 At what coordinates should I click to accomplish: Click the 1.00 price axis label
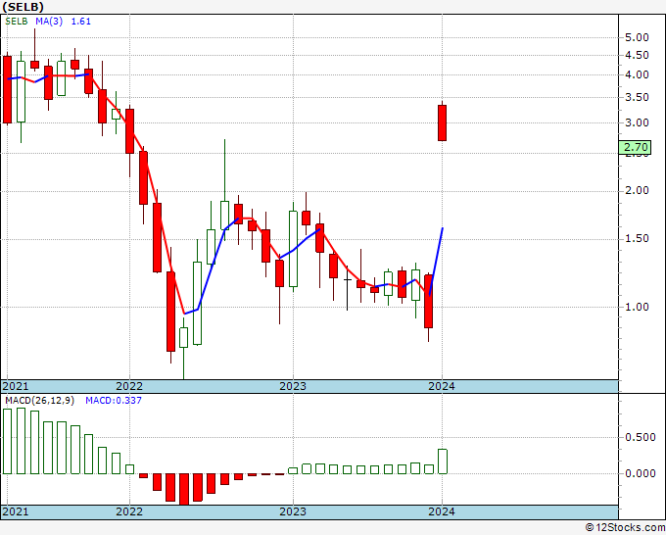tap(638, 307)
